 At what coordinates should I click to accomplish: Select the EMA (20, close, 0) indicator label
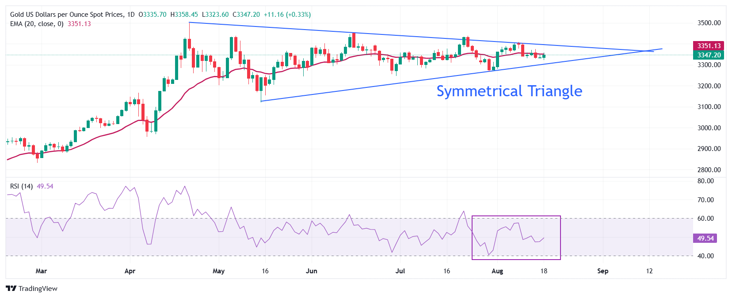pyautogui.click(x=37, y=24)
